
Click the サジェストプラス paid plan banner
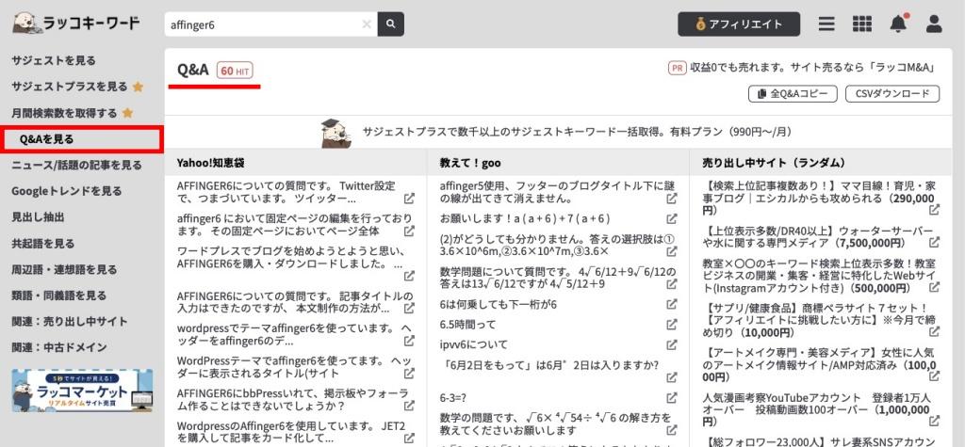558,132
